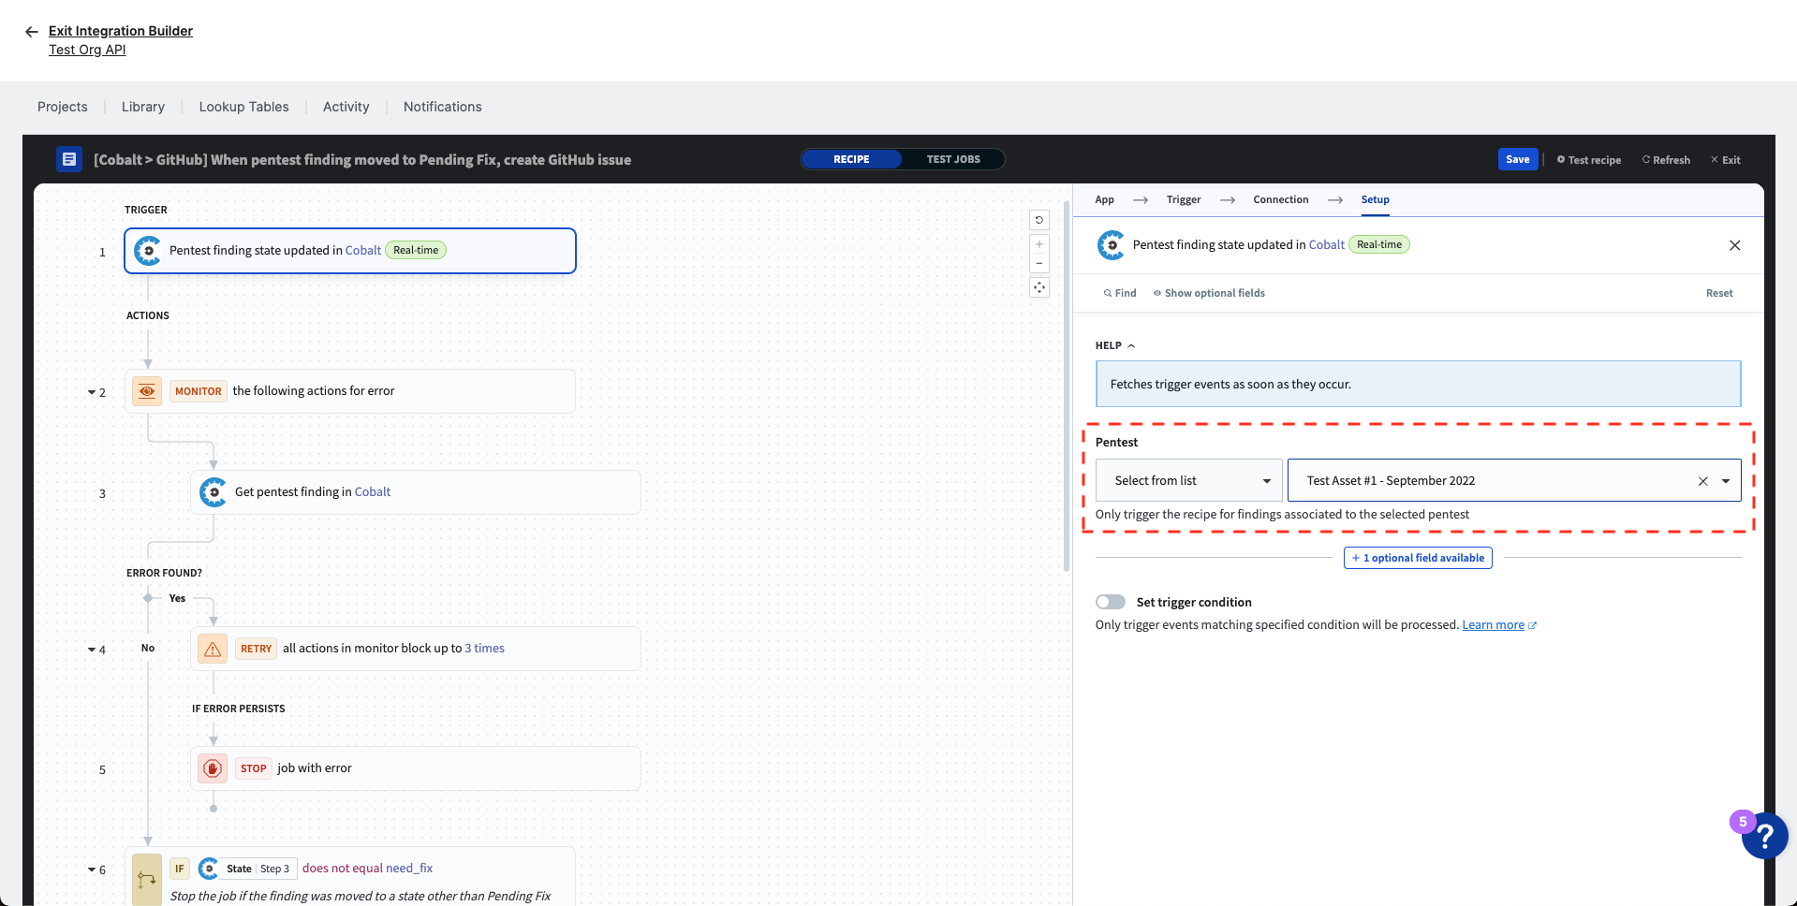Open the Test Asset #1 pentest dropdown arrow
Image resolution: width=1797 pixels, height=906 pixels.
click(1726, 481)
